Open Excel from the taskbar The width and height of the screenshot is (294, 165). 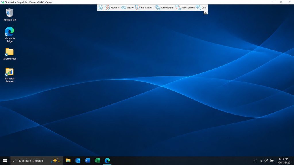click(97, 160)
